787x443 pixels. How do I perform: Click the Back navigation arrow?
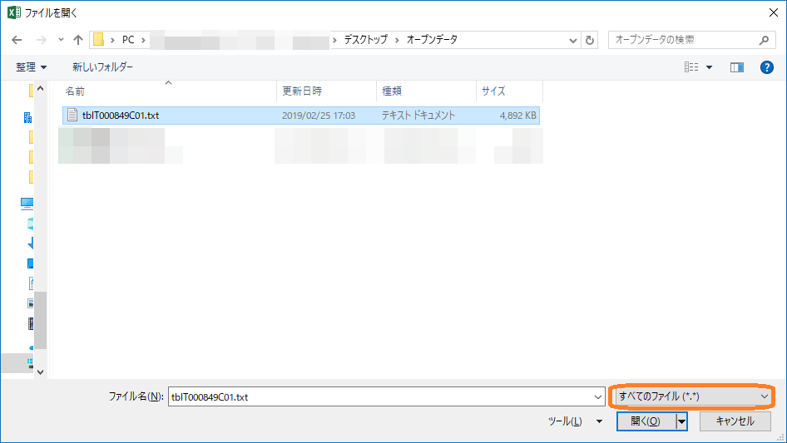coord(17,40)
